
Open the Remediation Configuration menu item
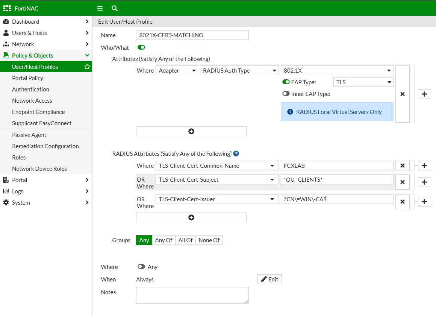tap(46, 146)
